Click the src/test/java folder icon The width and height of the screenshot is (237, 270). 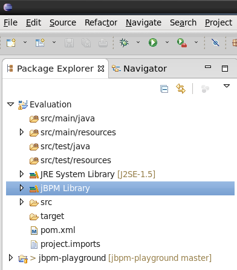(x=34, y=147)
